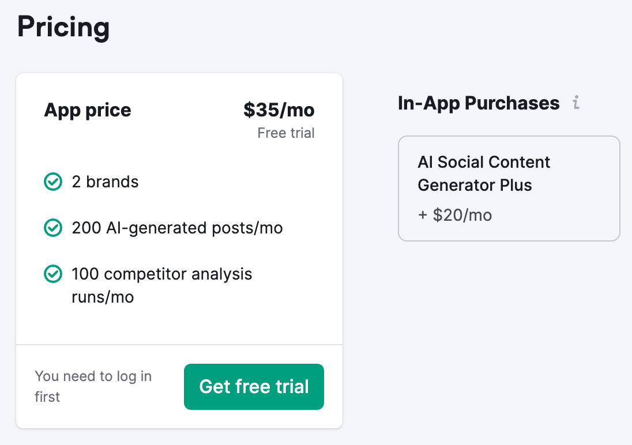Click the 200 AI-generated posts/mo feature

[176, 228]
